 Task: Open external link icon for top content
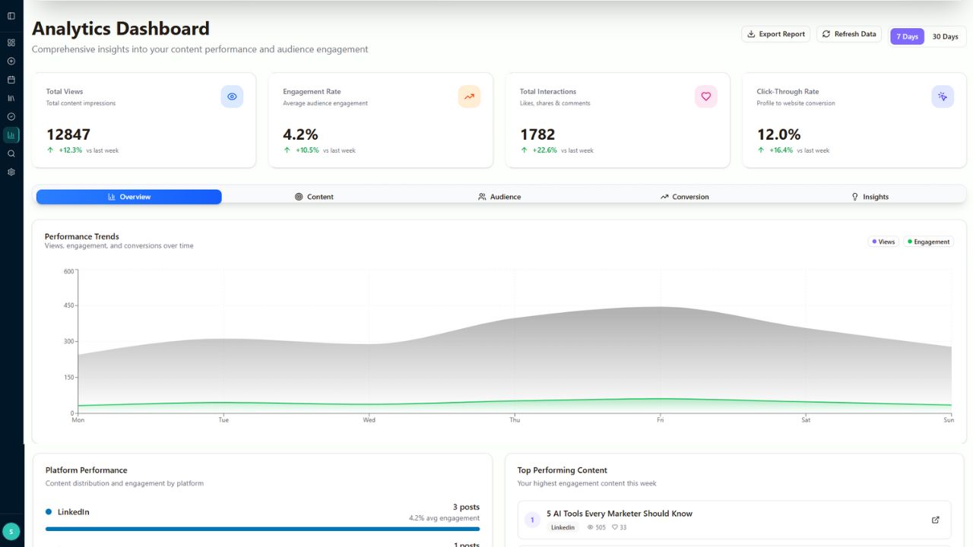click(935, 520)
